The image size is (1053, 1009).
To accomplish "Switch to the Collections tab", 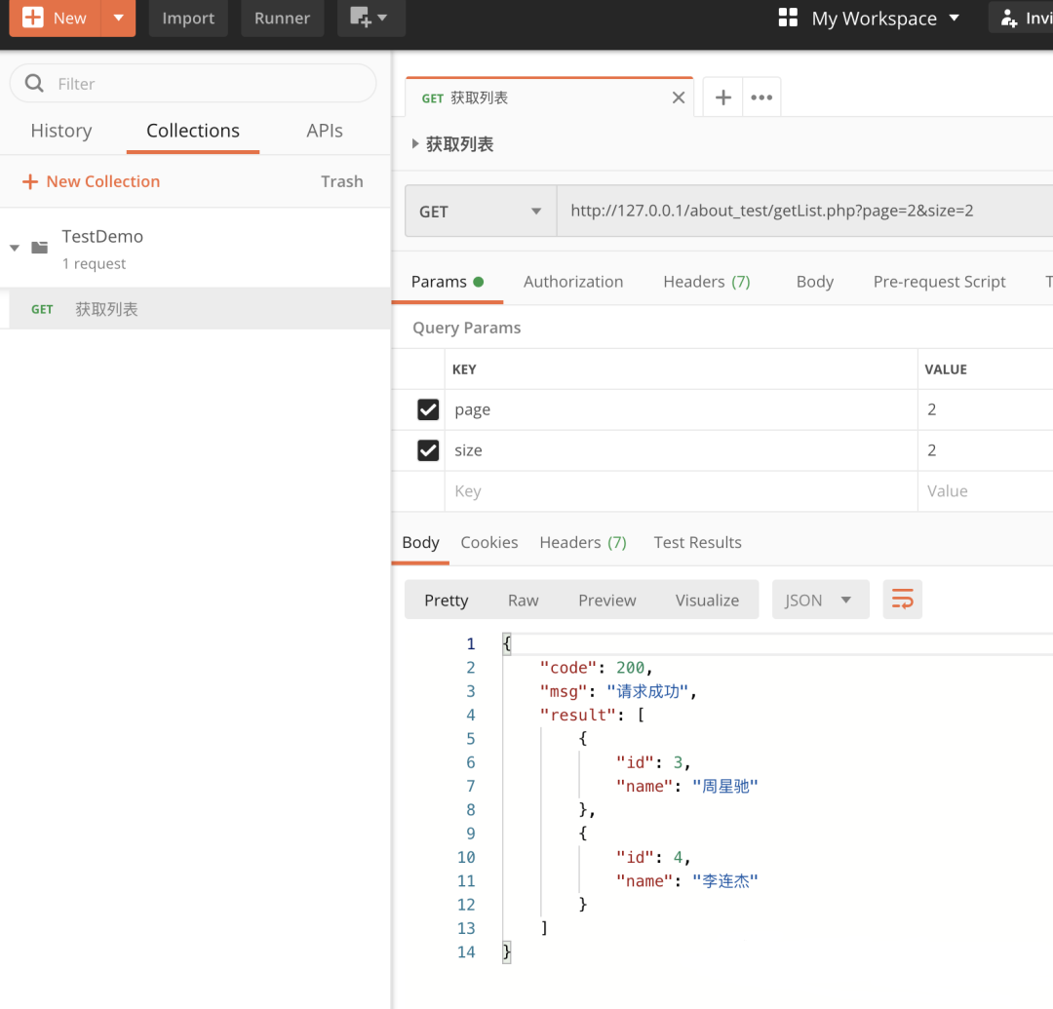I will tap(193, 131).
